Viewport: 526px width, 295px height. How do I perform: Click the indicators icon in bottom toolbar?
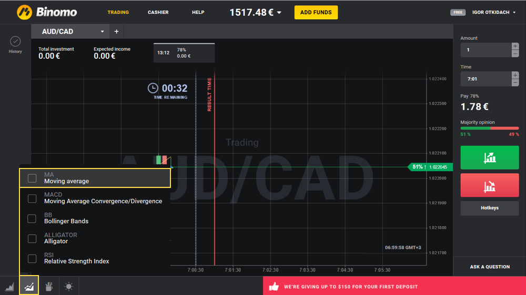pos(29,287)
